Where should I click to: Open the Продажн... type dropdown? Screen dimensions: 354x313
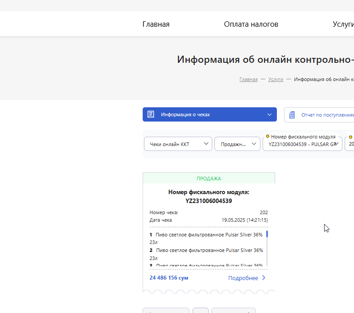point(237,144)
